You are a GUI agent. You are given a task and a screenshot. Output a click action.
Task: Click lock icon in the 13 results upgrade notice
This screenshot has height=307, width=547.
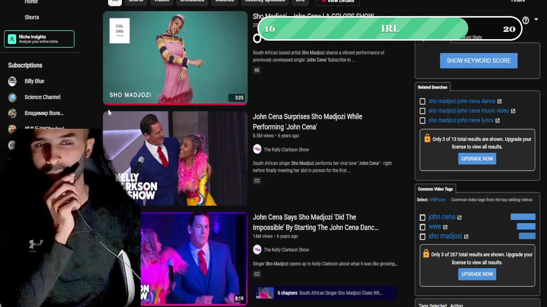tap(427, 138)
